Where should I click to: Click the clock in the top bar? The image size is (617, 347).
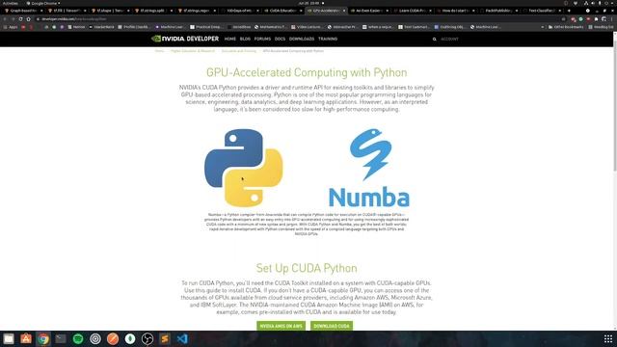point(308,3)
